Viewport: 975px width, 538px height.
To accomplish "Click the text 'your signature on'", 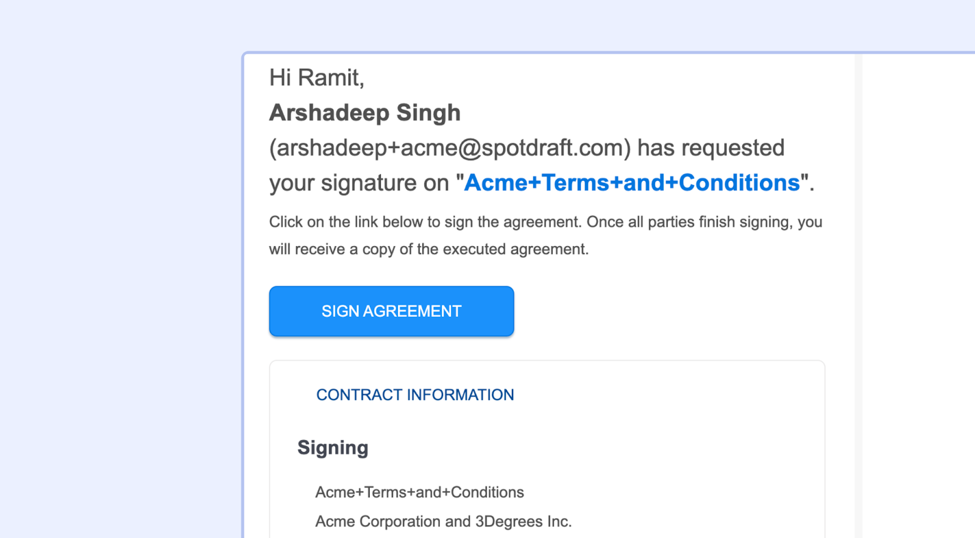I will (359, 183).
